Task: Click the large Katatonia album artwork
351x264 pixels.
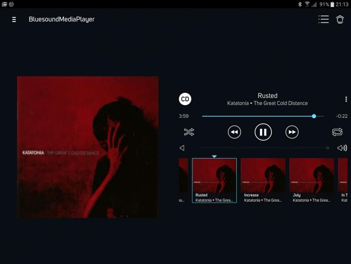Action: pos(88,147)
